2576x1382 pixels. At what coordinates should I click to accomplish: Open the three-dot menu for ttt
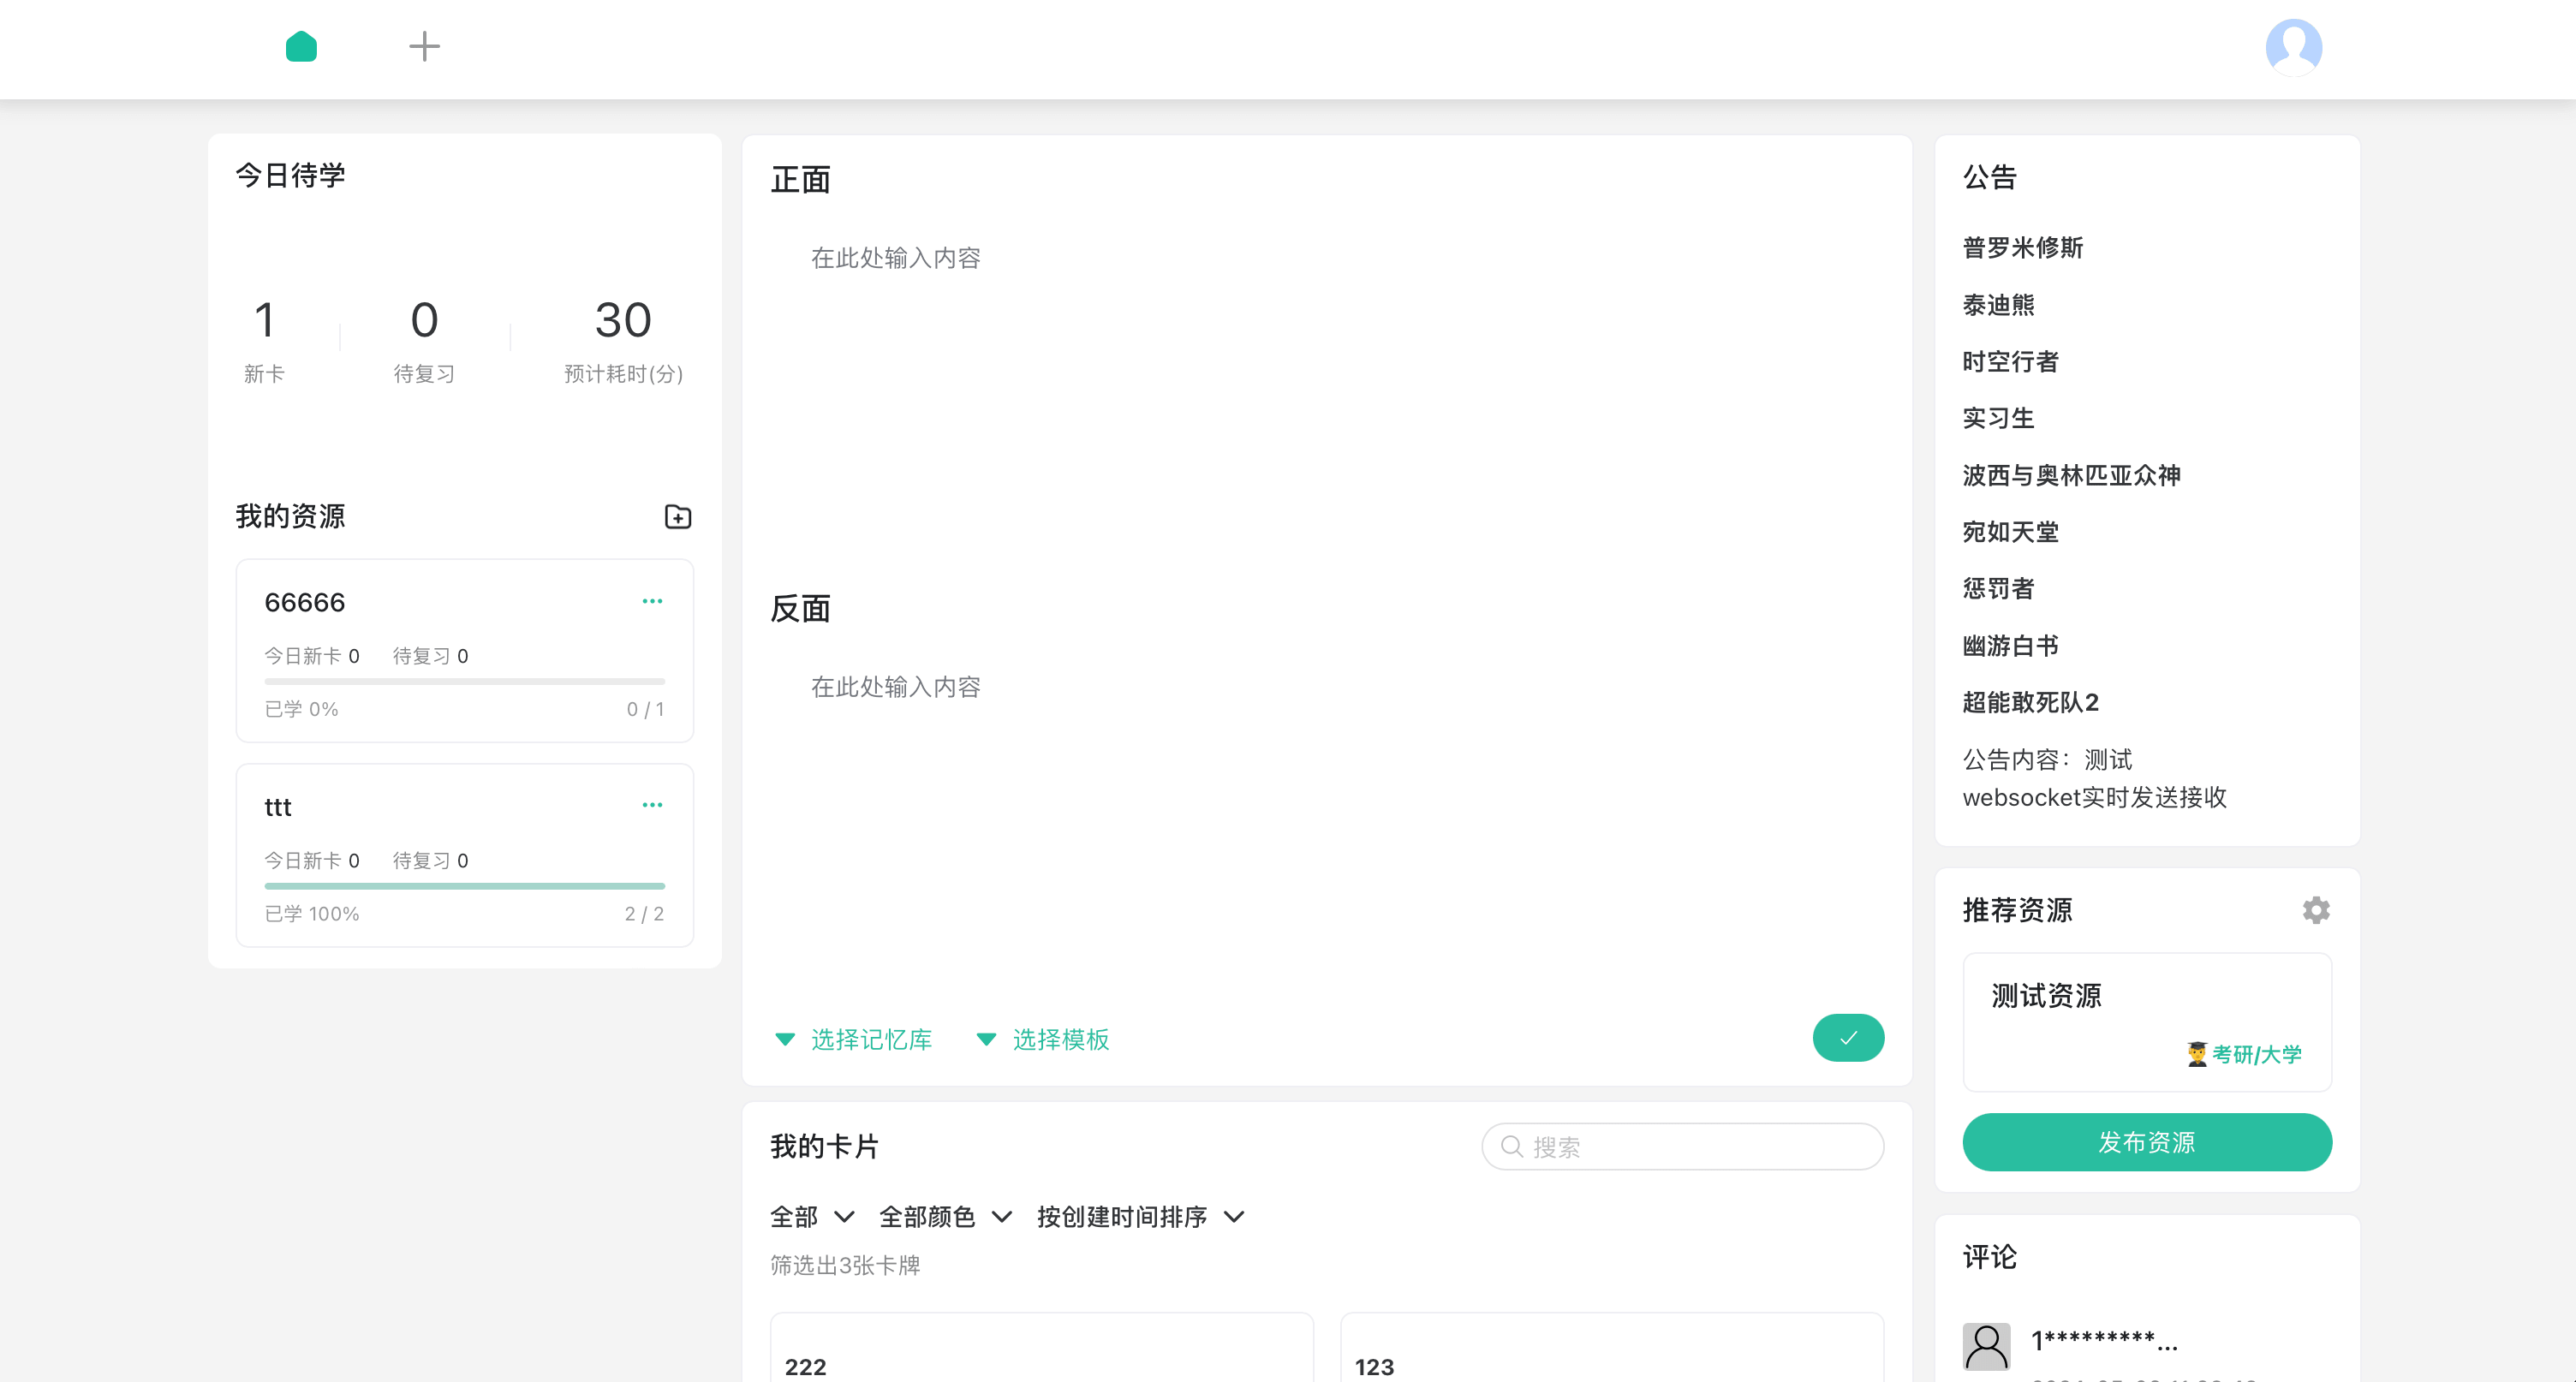pyautogui.click(x=652, y=805)
